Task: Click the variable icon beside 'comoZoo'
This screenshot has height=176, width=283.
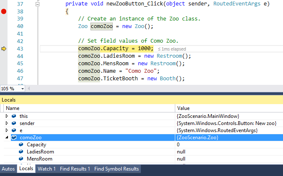Action: [14, 138]
